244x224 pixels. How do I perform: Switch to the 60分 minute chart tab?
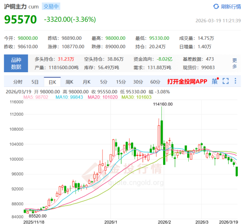point(155,82)
